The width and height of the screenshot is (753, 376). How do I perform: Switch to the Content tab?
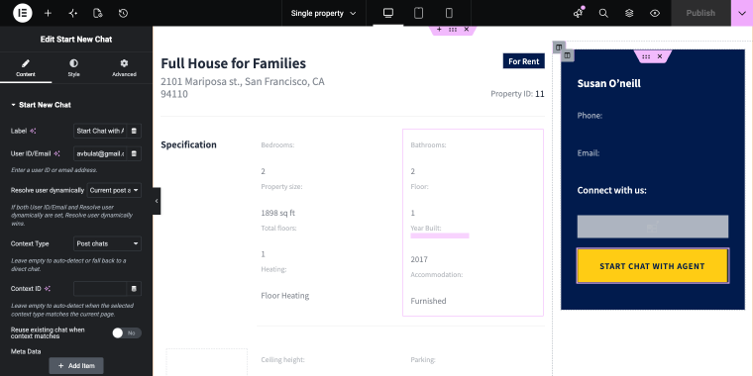[26, 67]
